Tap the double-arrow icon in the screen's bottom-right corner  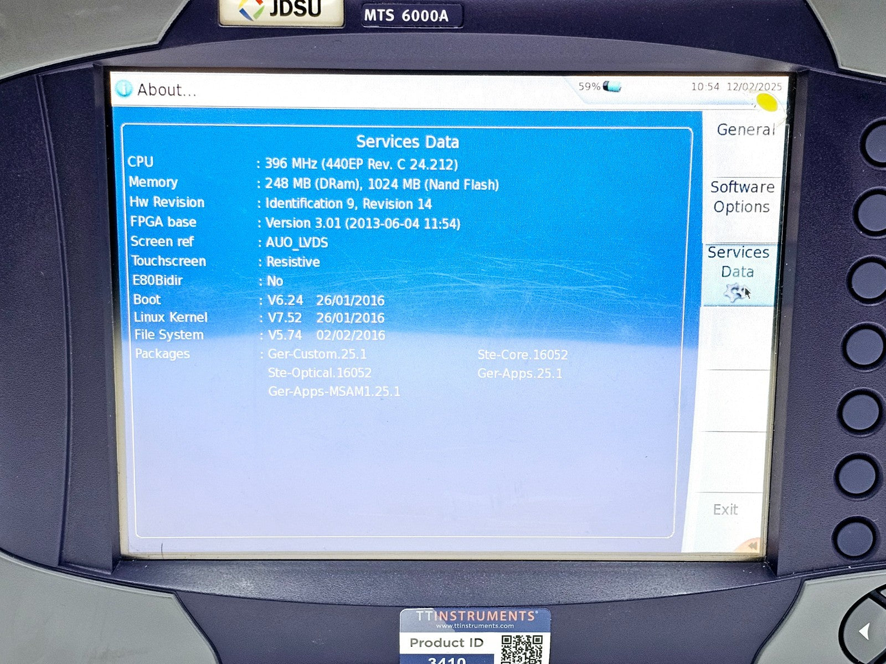(x=751, y=546)
